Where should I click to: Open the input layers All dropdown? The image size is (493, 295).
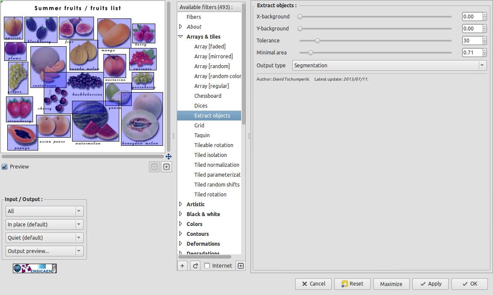(x=44, y=211)
